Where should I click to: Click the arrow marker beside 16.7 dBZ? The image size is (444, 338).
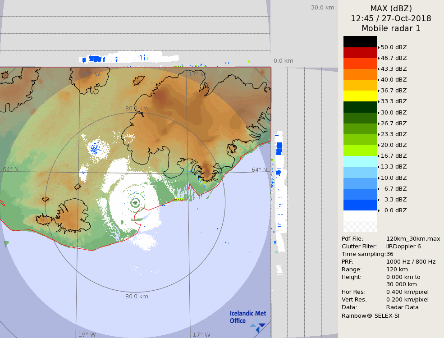point(379,156)
